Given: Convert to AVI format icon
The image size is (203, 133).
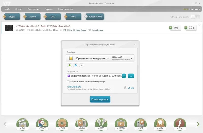Looking at the screenshot, I should (23, 124).
